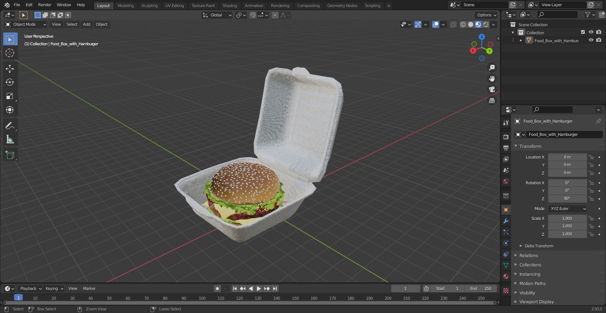Collapse the Transform panel
The width and height of the screenshot is (606, 313).
click(x=530, y=146)
